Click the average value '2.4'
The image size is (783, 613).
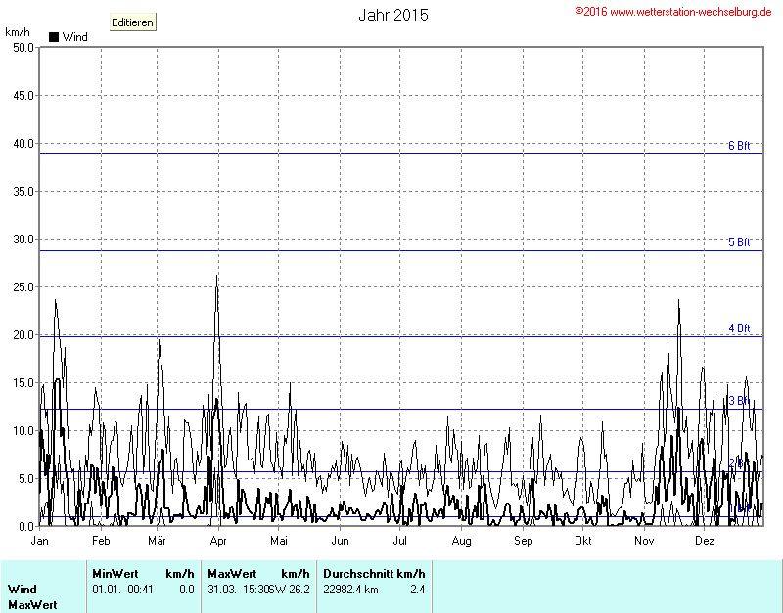coord(418,590)
